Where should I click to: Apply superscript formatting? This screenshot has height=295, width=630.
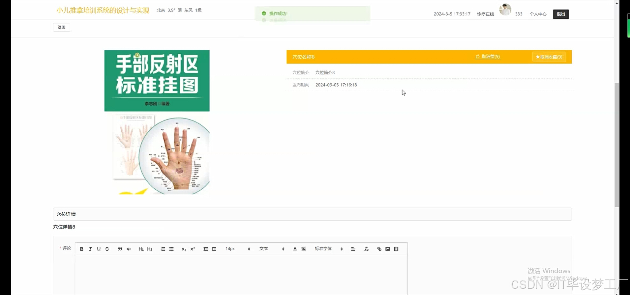point(193,249)
